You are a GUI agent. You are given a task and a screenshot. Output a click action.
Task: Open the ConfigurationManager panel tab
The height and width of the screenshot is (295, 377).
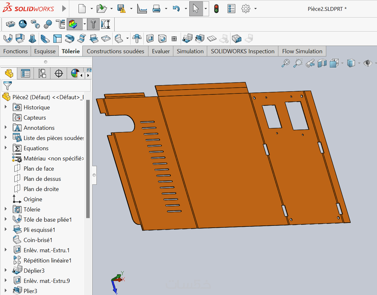pyautogui.click(x=42, y=73)
